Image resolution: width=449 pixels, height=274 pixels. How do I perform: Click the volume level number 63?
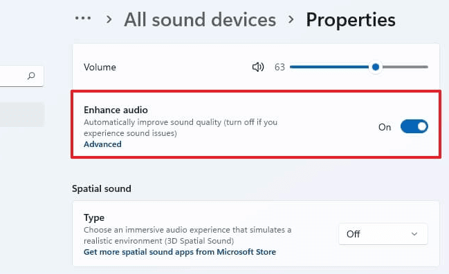280,67
